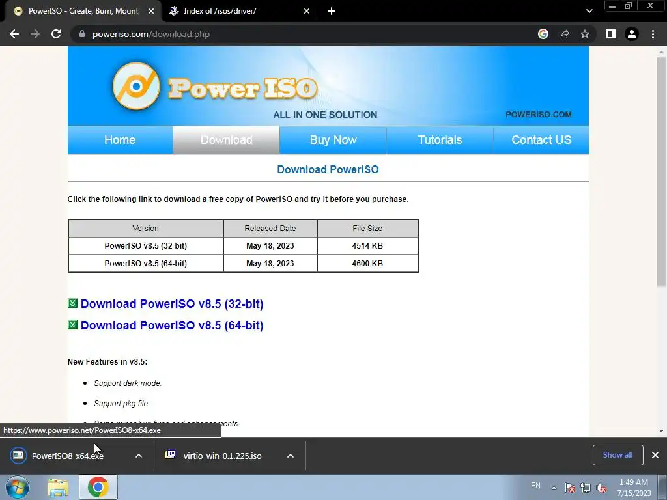Image resolution: width=667 pixels, height=500 pixels.
Task: Open the Home navigation item
Action: 120,140
